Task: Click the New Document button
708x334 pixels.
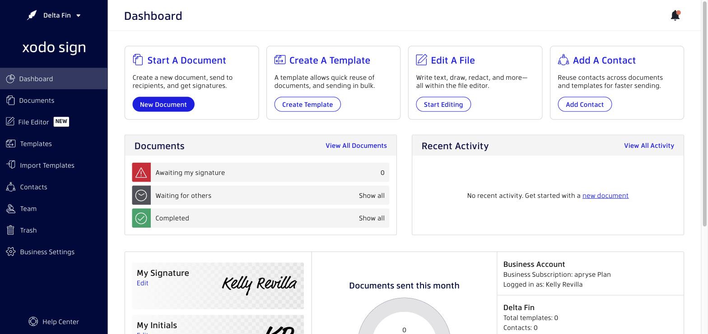Action: [x=163, y=104]
